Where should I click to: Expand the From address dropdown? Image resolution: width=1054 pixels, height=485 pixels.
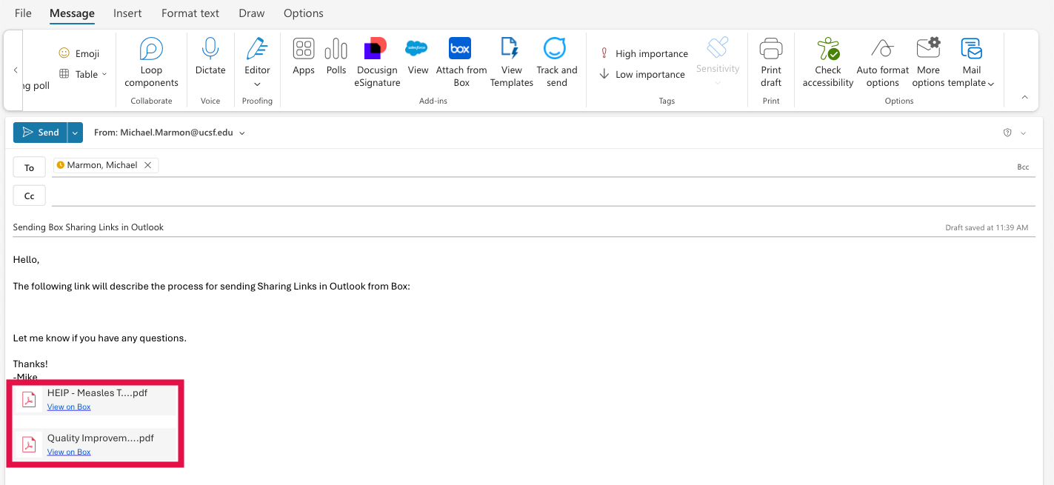tap(242, 133)
